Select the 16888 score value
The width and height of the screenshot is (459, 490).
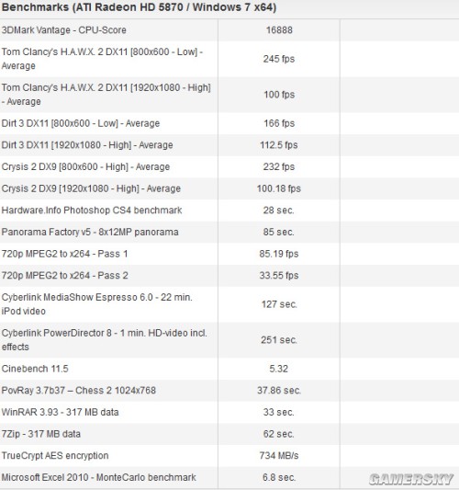pyautogui.click(x=279, y=30)
